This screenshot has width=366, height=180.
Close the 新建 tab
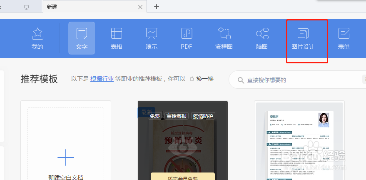[140, 7]
